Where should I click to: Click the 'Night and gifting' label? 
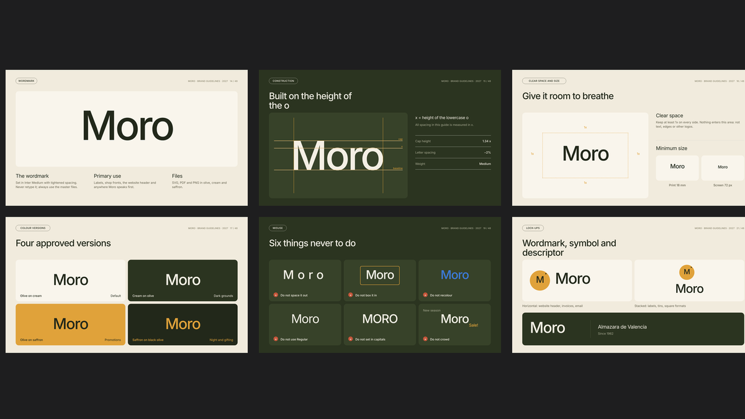pos(222,340)
